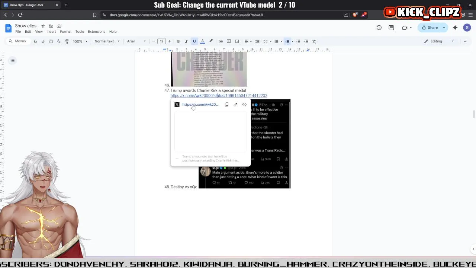Open the Tools menu
The width and height of the screenshot is (476, 268).
coord(80,32)
